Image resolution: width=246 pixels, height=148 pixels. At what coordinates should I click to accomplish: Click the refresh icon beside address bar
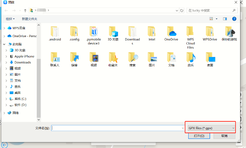point(182,11)
